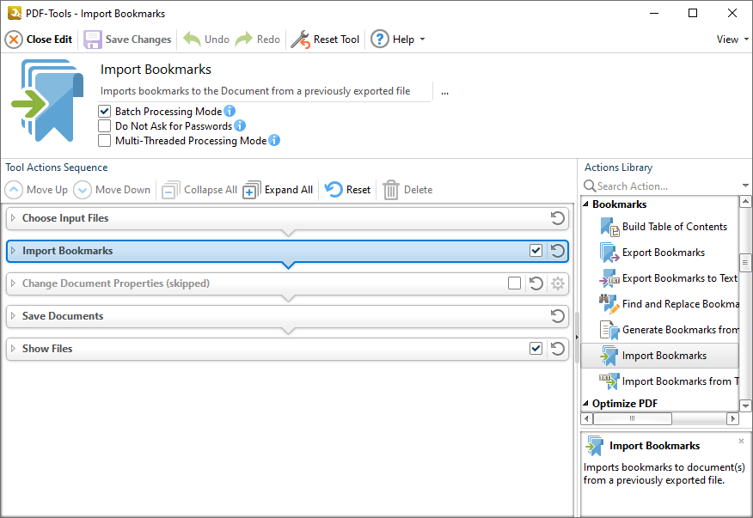Image resolution: width=753 pixels, height=518 pixels.
Task: Collapse the Bookmarks category in Actions Library
Action: point(586,204)
